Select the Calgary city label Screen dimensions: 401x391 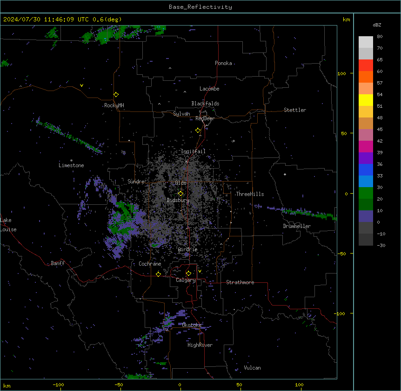point(186,280)
